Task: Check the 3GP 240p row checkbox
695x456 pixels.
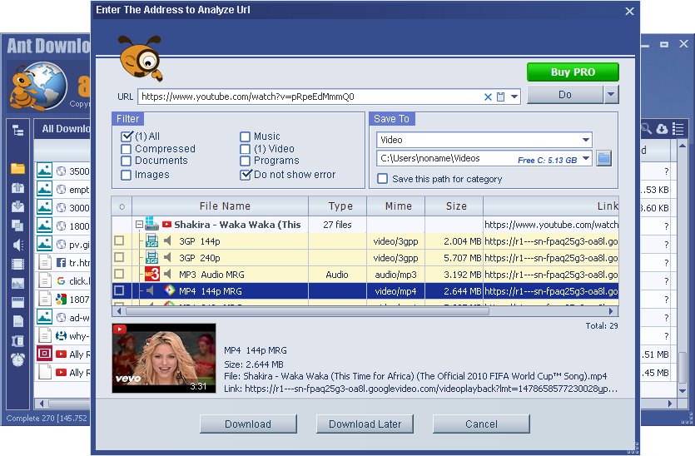Action: click(x=119, y=257)
